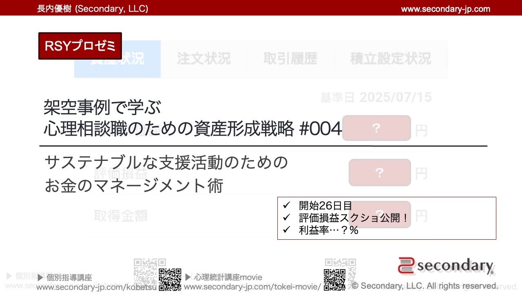This screenshot has width=522, height=294.
Task: Click the checklist item 開始26日目
Action: [325, 206]
